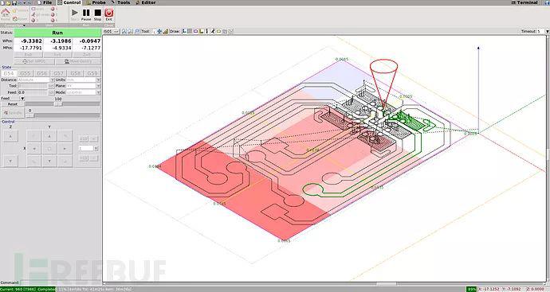Open the Plane dropdown
This screenshot has width=550, height=292.
click(x=83, y=86)
